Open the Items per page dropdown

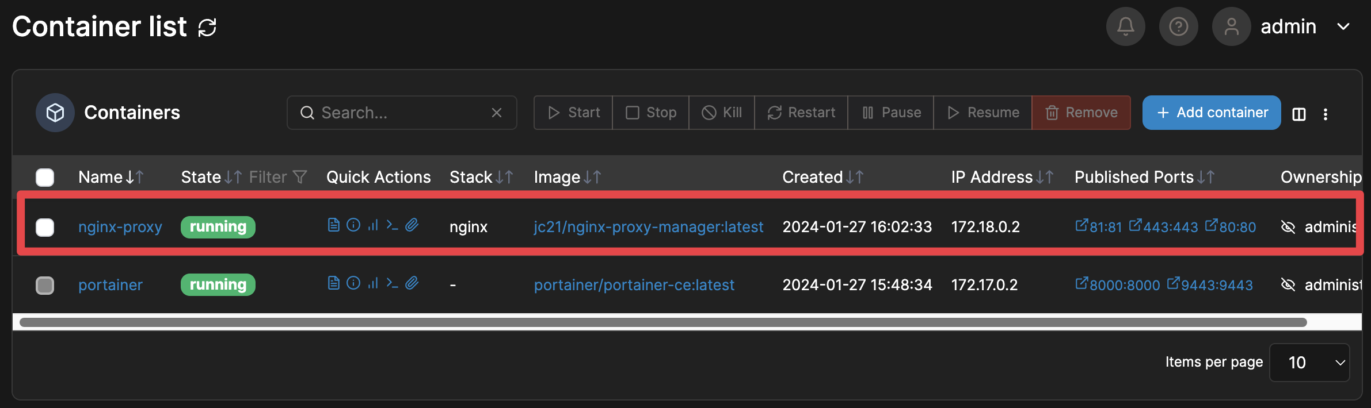point(1309,363)
